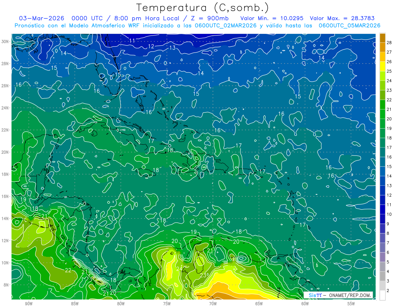Click the "12" contour label on the map
Screen dimensions: 398x308
pos(151,46)
